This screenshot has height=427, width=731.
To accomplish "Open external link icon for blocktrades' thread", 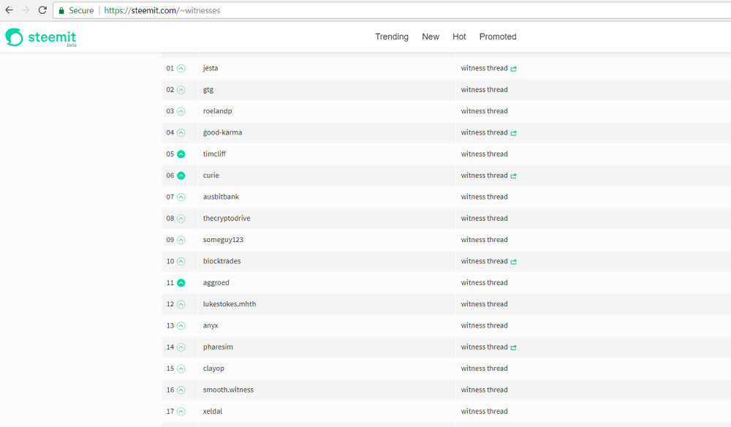I will (x=513, y=262).
